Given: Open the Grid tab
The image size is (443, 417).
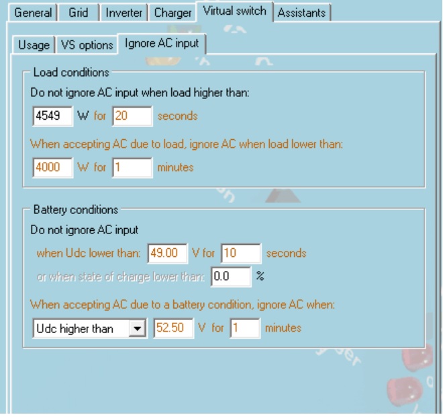Looking at the screenshot, I should (79, 13).
